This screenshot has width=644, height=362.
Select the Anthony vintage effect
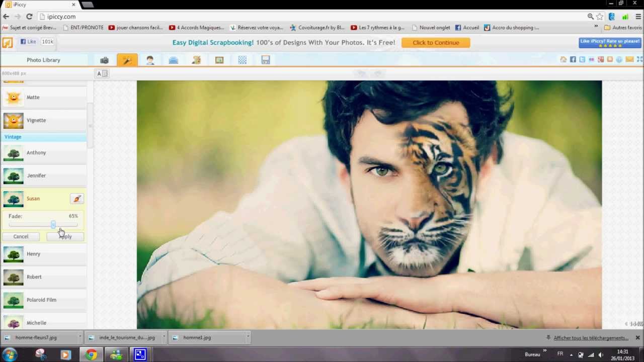pos(44,153)
